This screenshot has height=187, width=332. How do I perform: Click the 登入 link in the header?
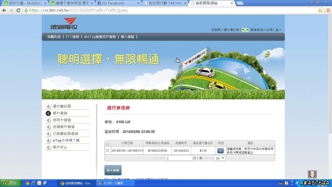click(x=279, y=30)
